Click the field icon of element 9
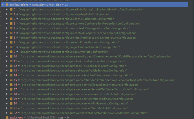Viewport: 194px width, 119px height. click(11, 52)
